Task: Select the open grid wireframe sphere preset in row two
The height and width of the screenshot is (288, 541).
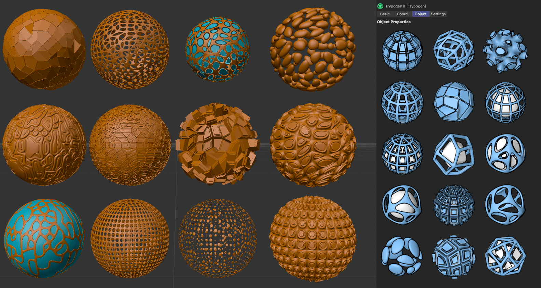Action: tap(402, 102)
